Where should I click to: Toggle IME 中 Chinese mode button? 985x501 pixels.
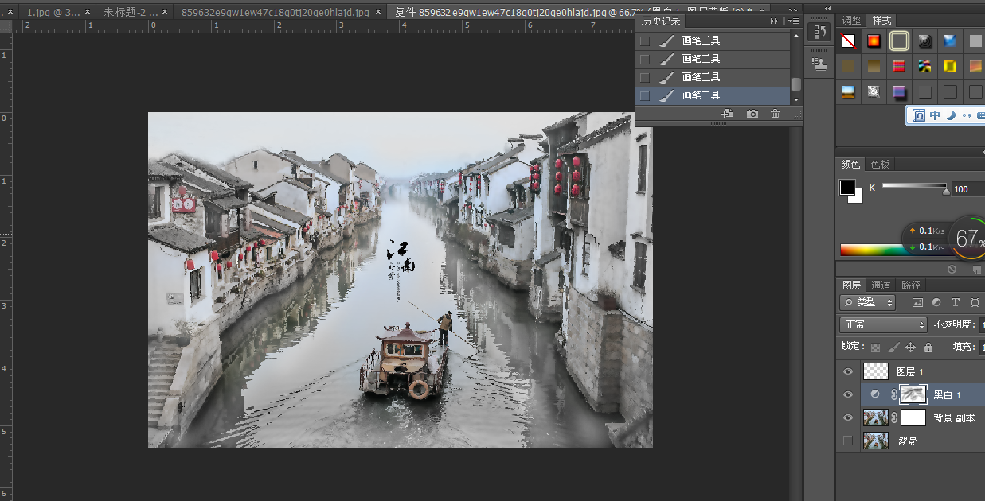(935, 116)
